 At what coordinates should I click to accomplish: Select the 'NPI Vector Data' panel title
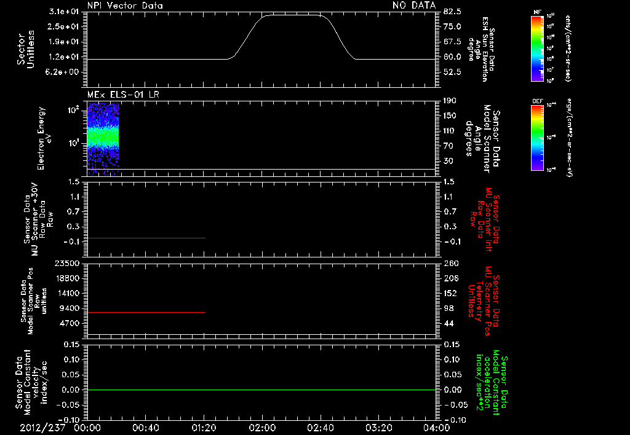(x=125, y=6)
